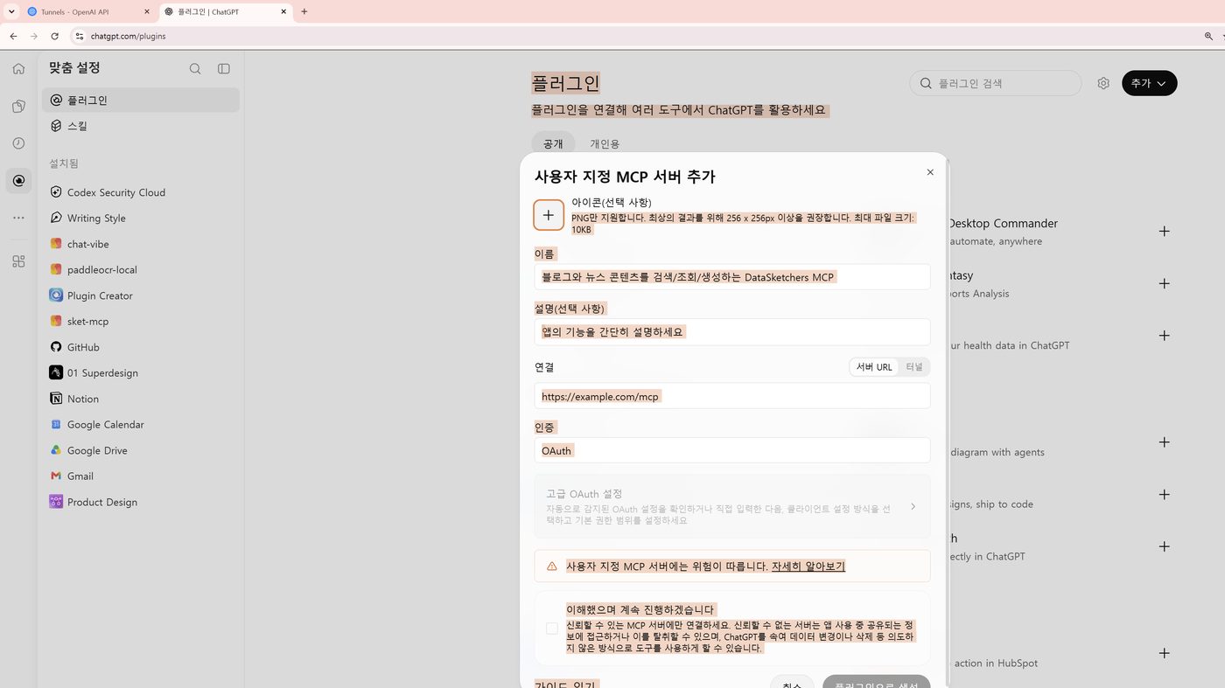Image resolution: width=1225 pixels, height=688 pixels.
Task: Select 플러그인 in the sidebar
Action: [140, 101]
